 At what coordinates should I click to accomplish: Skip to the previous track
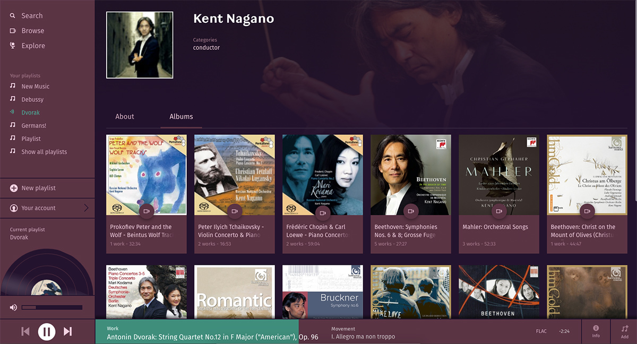[25, 332]
